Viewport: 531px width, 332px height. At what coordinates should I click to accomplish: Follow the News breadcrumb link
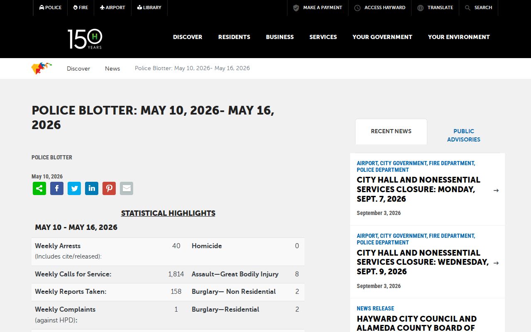click(x=112, y=68)
